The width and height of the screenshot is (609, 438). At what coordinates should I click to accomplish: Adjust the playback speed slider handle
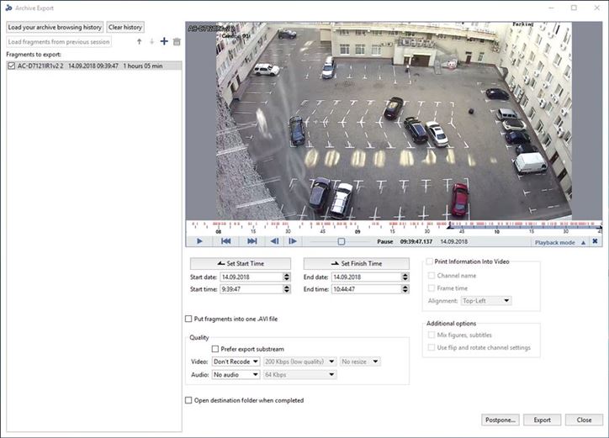click(x=341, y=241)
